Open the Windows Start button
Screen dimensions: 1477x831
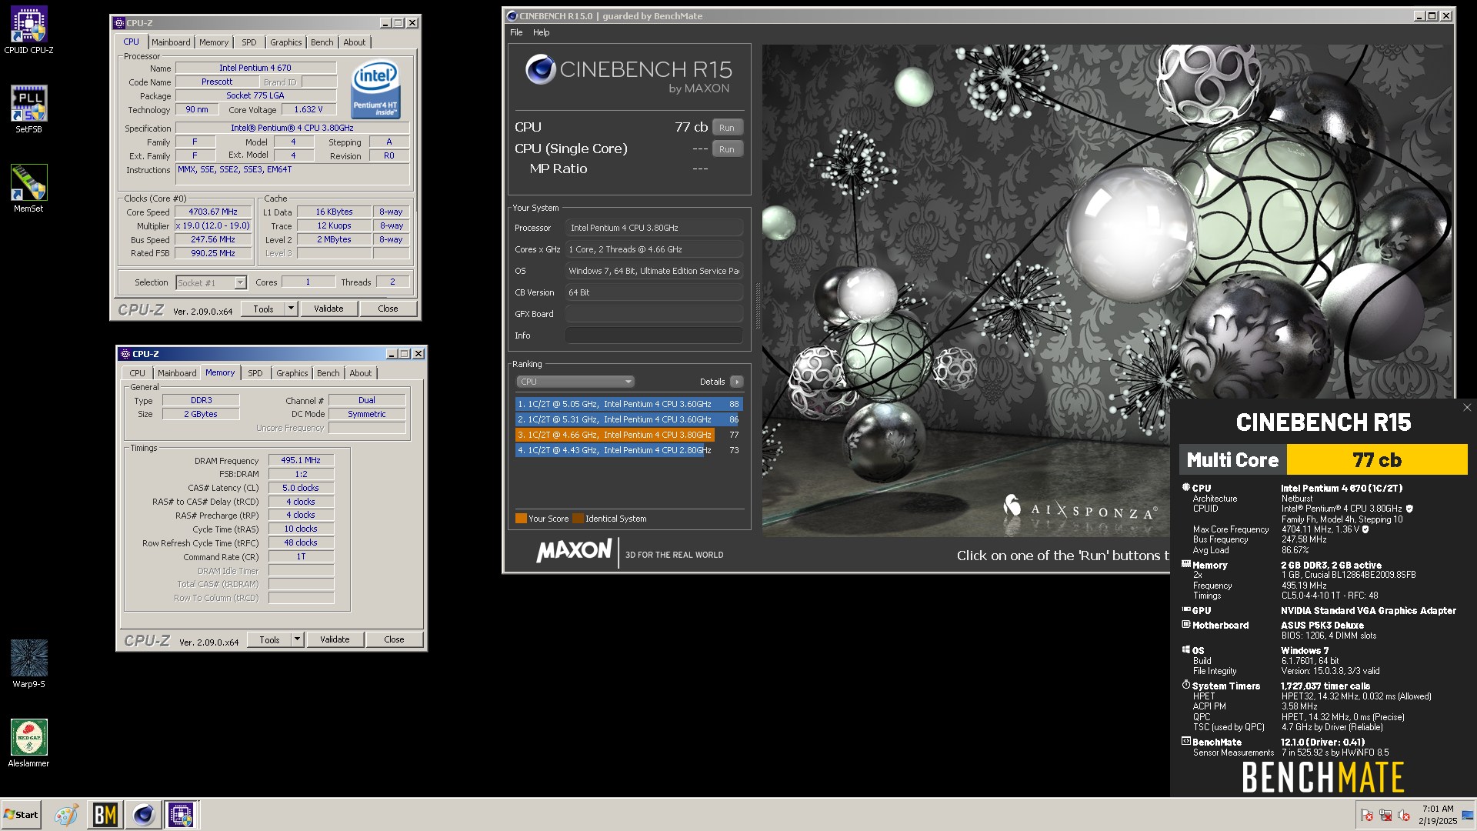coord(21,815)
